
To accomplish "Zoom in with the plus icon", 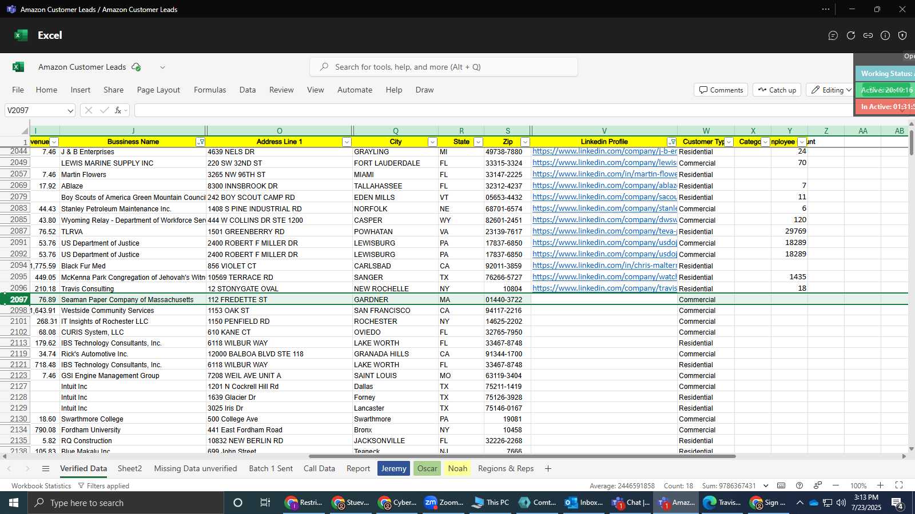I will 880,485.
